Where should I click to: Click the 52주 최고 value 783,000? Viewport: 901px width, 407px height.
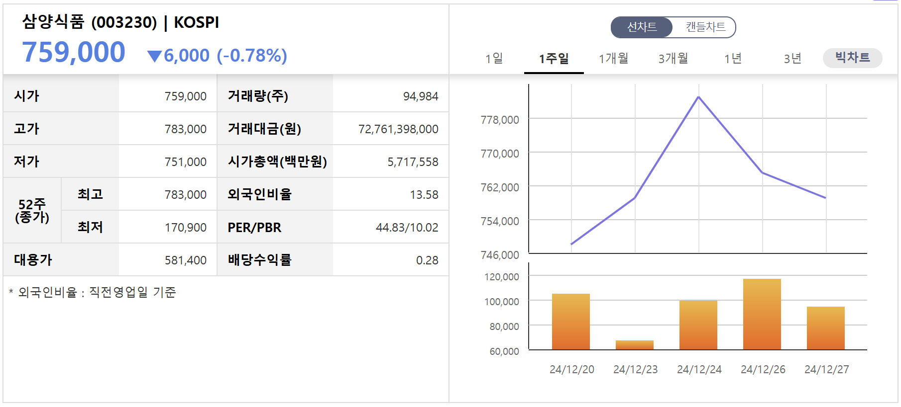pos(186,195)
